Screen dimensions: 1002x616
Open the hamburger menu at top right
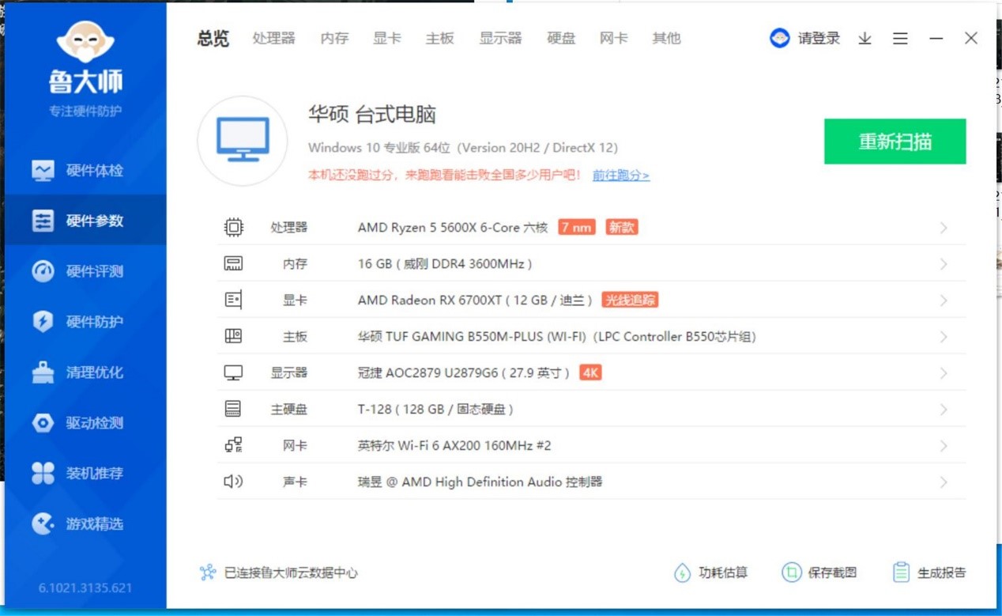tap(900, 38)
